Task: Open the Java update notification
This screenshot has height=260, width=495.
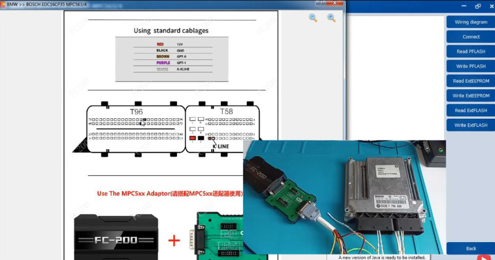Action: [382, 258]
